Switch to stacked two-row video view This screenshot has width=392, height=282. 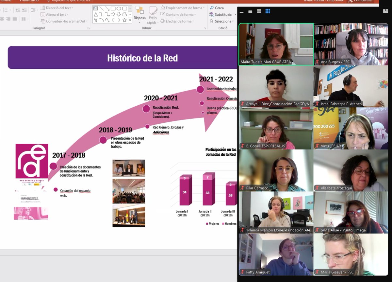click(x=259, y=11)
